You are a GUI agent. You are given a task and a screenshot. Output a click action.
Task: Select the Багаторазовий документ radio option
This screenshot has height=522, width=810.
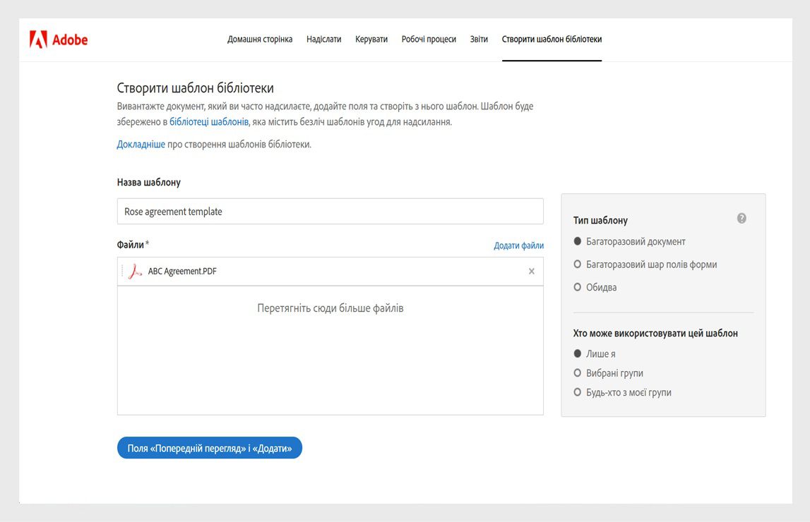[578, 241]
